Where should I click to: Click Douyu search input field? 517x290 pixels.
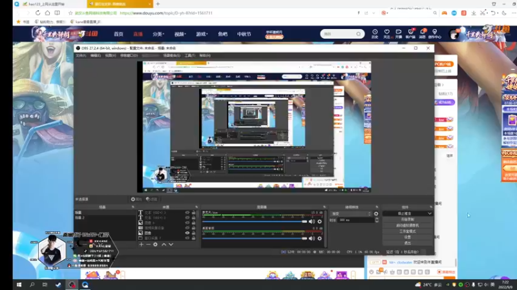(x=338, y=34)
